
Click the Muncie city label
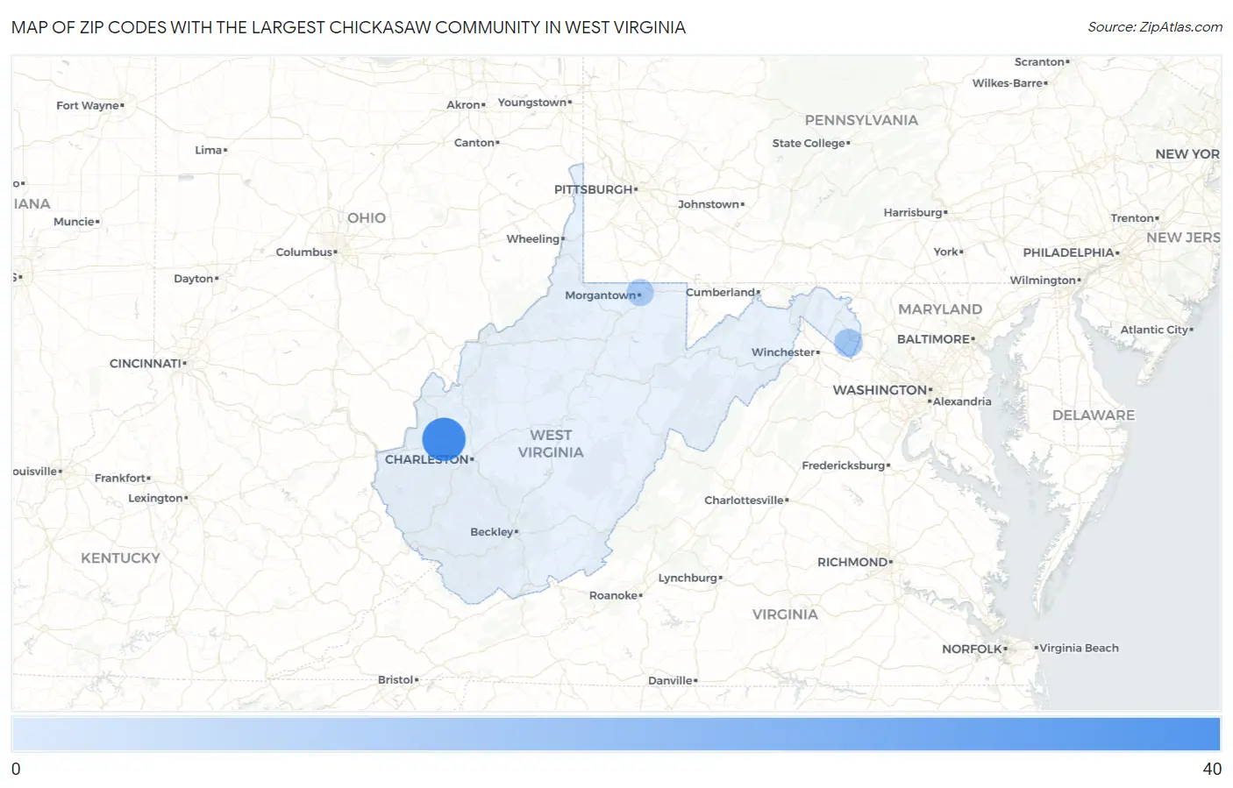tap(74, 222)
